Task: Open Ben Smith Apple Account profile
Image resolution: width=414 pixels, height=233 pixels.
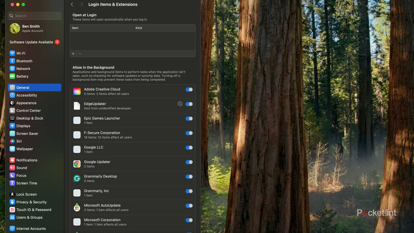Action: click(x=34, y=28)
